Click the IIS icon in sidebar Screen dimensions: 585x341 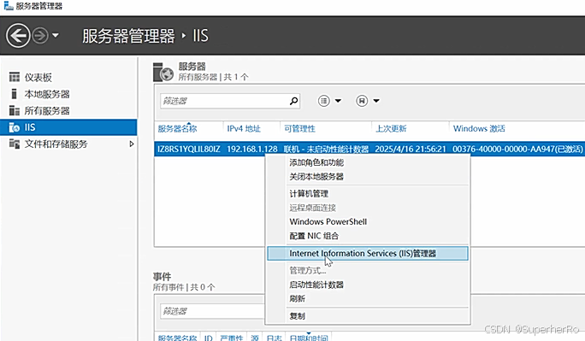point(15,127)
